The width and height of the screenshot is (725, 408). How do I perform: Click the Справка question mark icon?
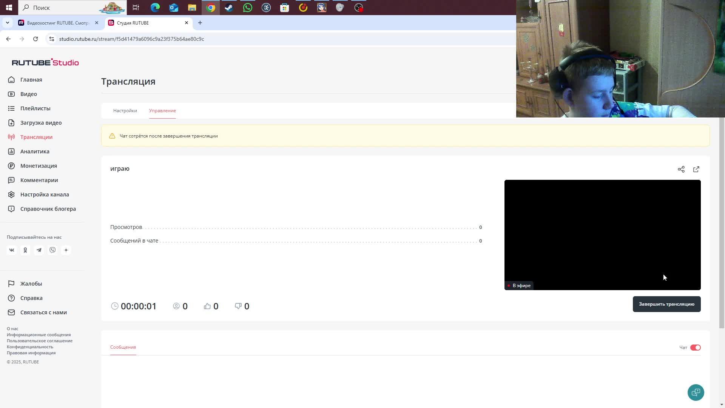(x=11, y=298)
